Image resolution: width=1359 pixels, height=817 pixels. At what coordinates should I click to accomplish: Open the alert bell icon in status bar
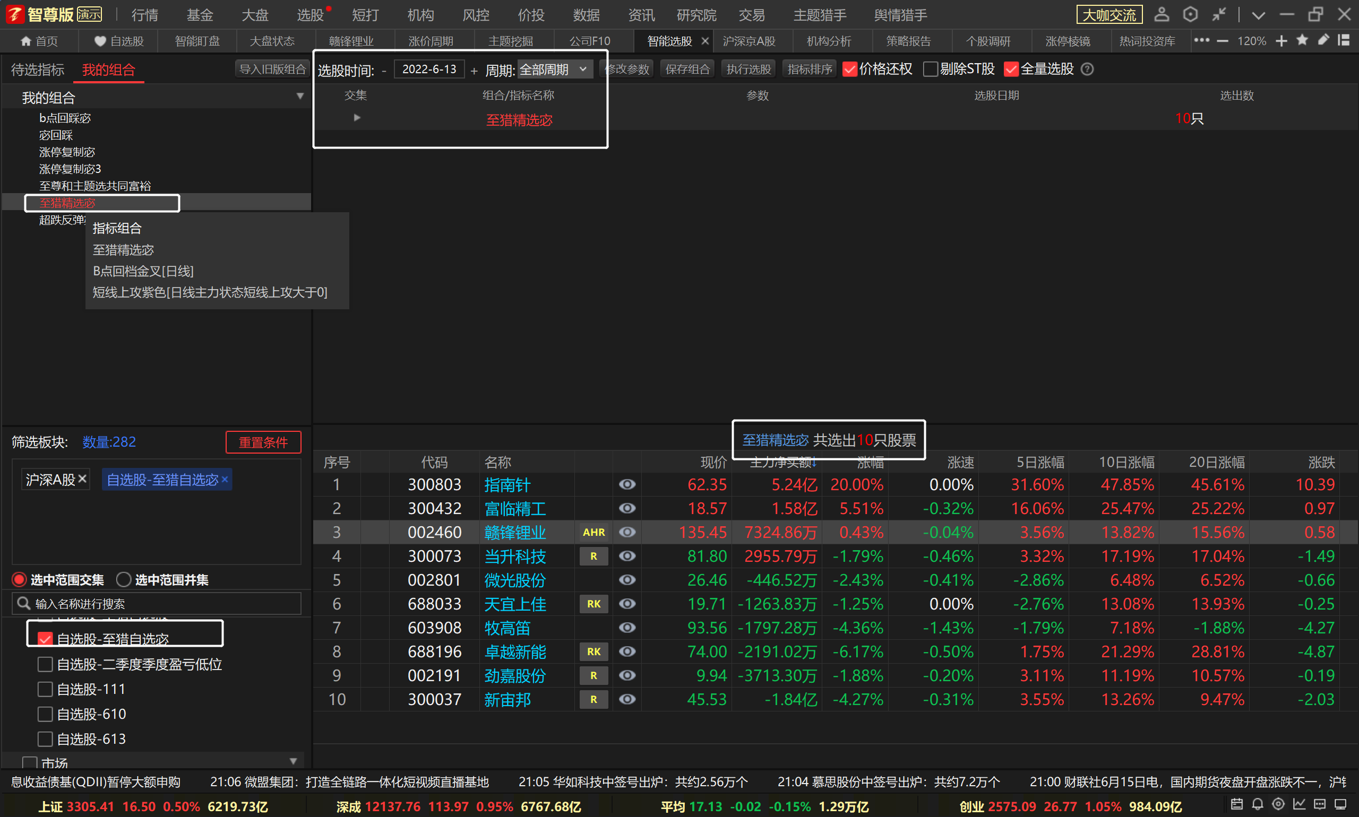[x=1258, y=804]
